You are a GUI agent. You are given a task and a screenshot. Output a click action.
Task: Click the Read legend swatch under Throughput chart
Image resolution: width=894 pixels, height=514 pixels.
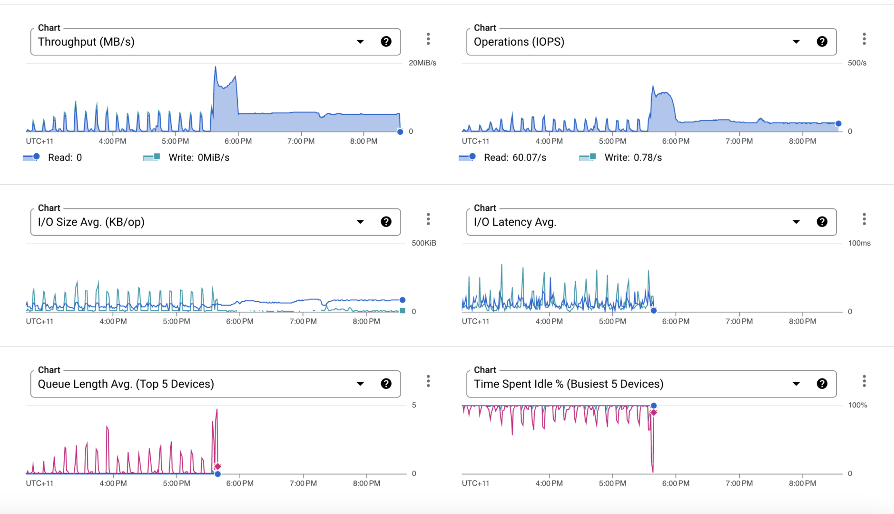tap(31, 157)
